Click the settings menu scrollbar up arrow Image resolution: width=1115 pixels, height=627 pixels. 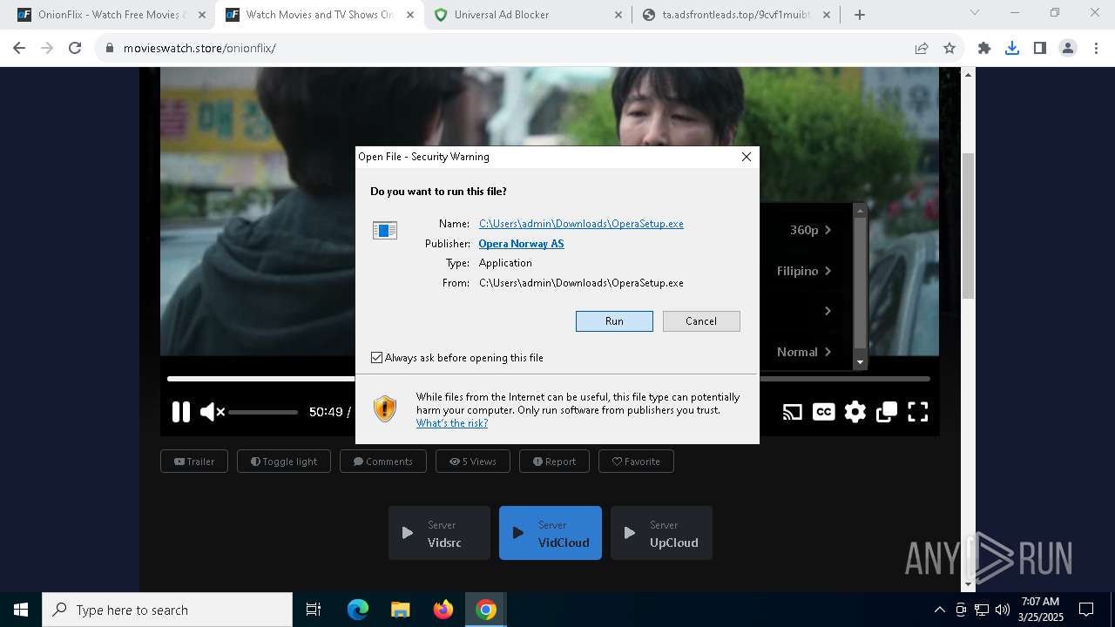(860, 210)
